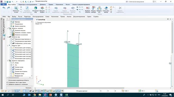174x97 pixels.
Task: Open Outlook from the taskbar
Action: click(29, 95)
